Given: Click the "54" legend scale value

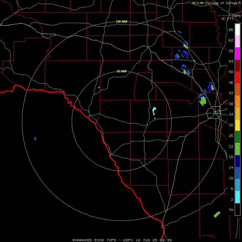Looking at the screenshot, I should point(231,61).
